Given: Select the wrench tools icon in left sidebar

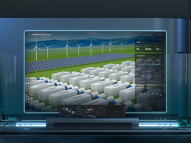Looking at the screenshot, I should tap(29, 102).
